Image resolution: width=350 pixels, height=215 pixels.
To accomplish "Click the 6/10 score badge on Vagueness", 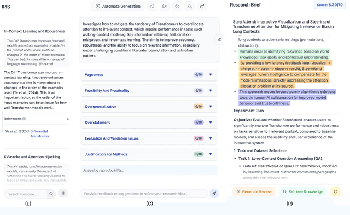I will 199,75.
